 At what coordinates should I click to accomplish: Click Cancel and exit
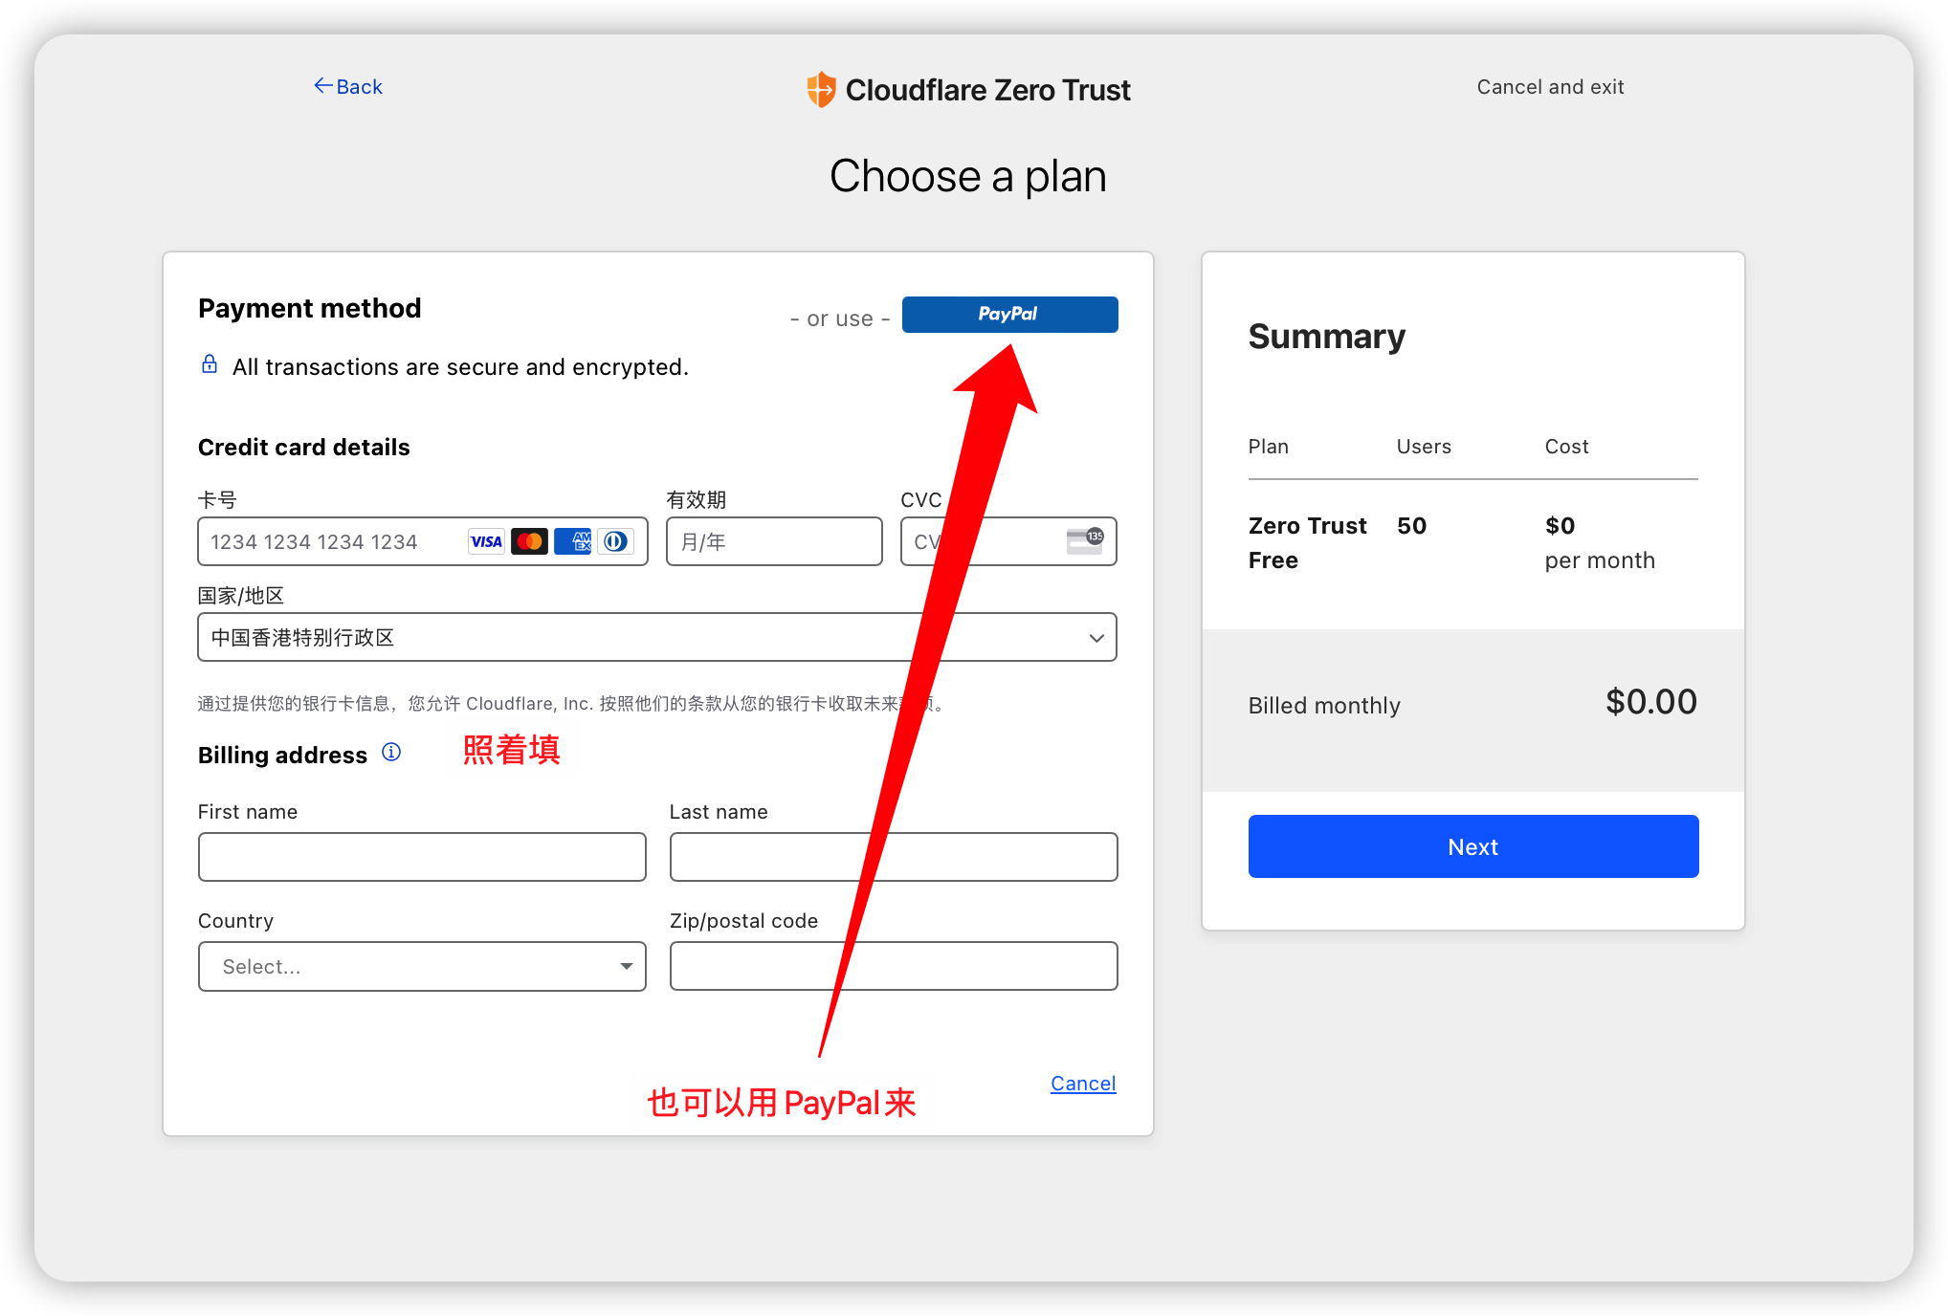[1550, 87]
